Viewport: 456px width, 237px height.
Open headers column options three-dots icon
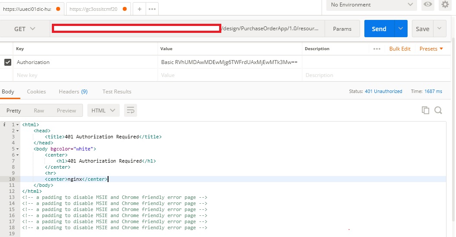pos(376,49)
